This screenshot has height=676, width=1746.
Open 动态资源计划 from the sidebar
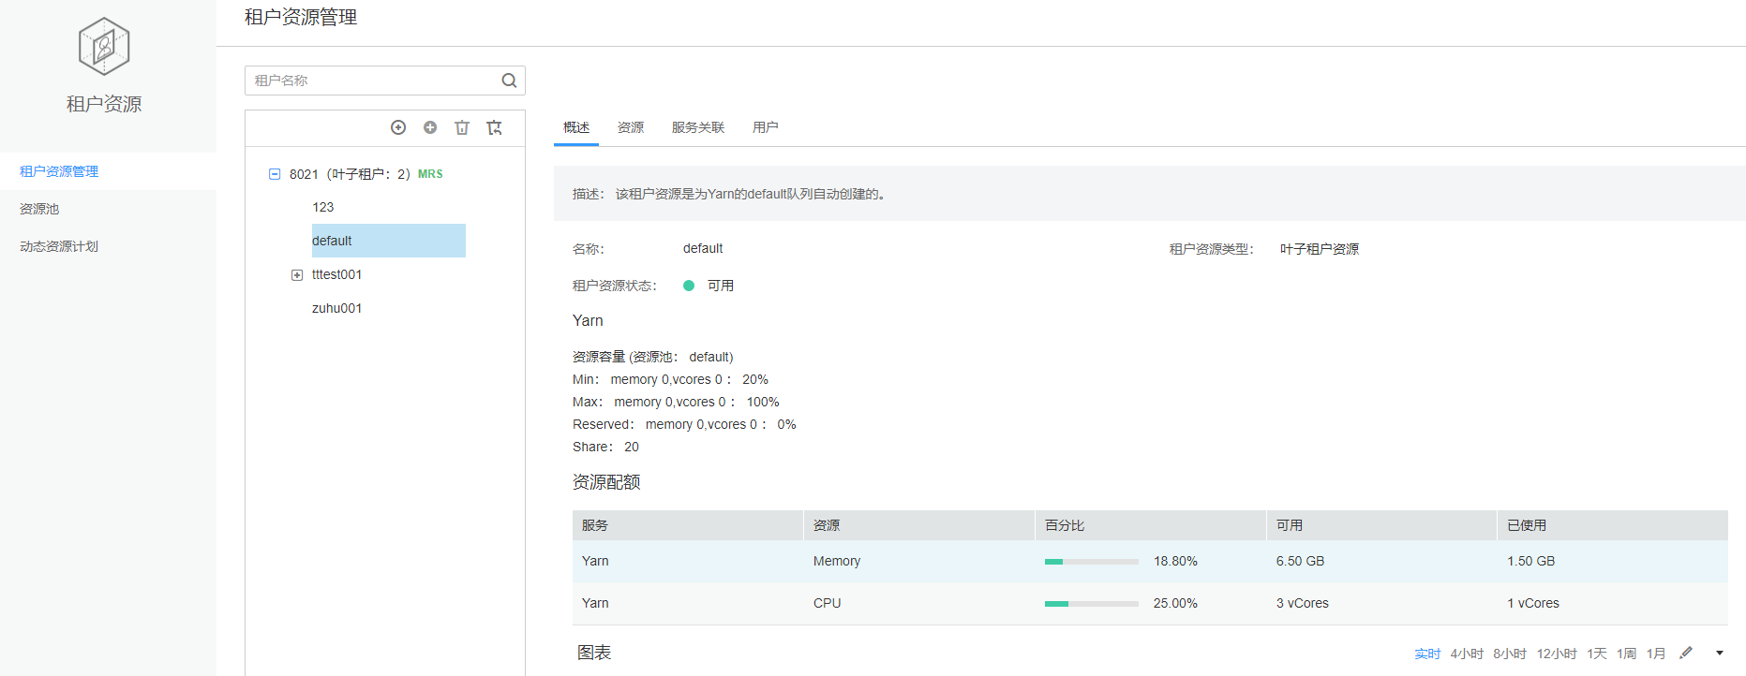[x=59, y=246]
